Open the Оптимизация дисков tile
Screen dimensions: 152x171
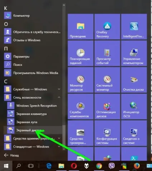pyautogui.click(x=107, y=107)
